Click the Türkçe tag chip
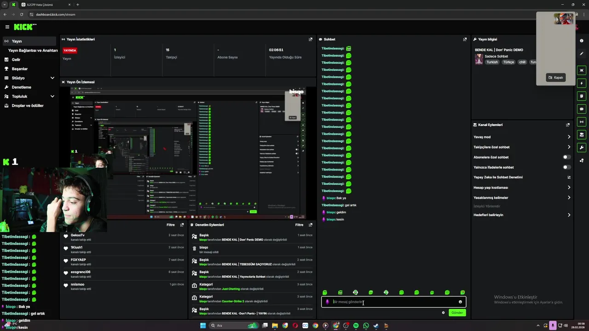Screen dimensions: 589x331 point(508,62)
